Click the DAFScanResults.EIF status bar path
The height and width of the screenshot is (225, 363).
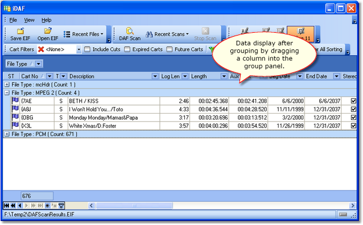point(39,214)
